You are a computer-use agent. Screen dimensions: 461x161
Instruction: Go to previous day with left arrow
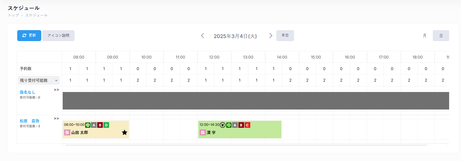(203, 36)
